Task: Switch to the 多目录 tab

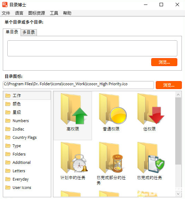Action: (x=29, y=32)
